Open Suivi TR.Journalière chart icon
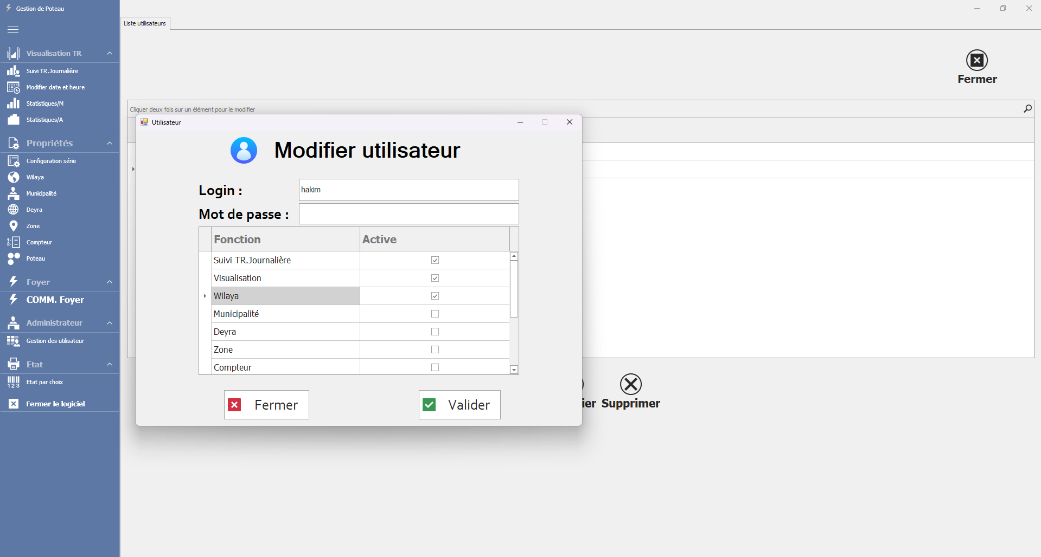The image size is (1041, 557). [14, 71]
